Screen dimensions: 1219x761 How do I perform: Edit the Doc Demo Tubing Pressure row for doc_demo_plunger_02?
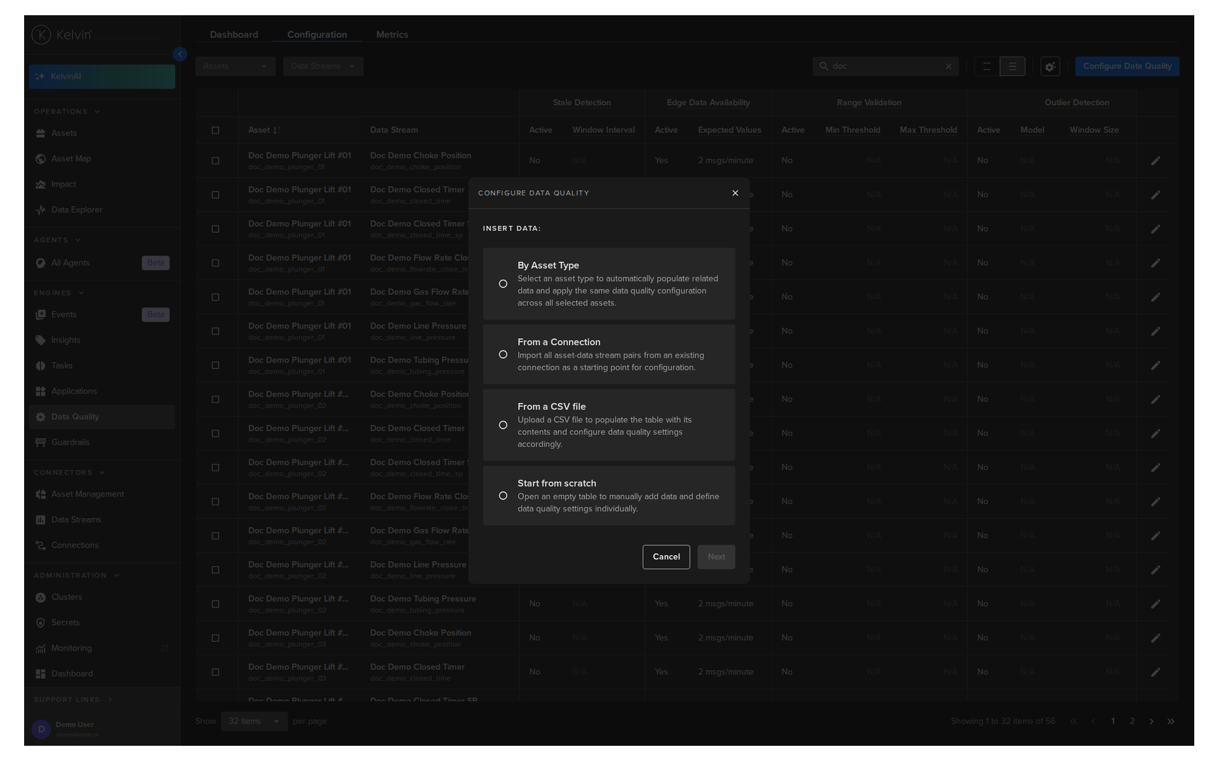pyautogui.click(x=1156, y=604)
